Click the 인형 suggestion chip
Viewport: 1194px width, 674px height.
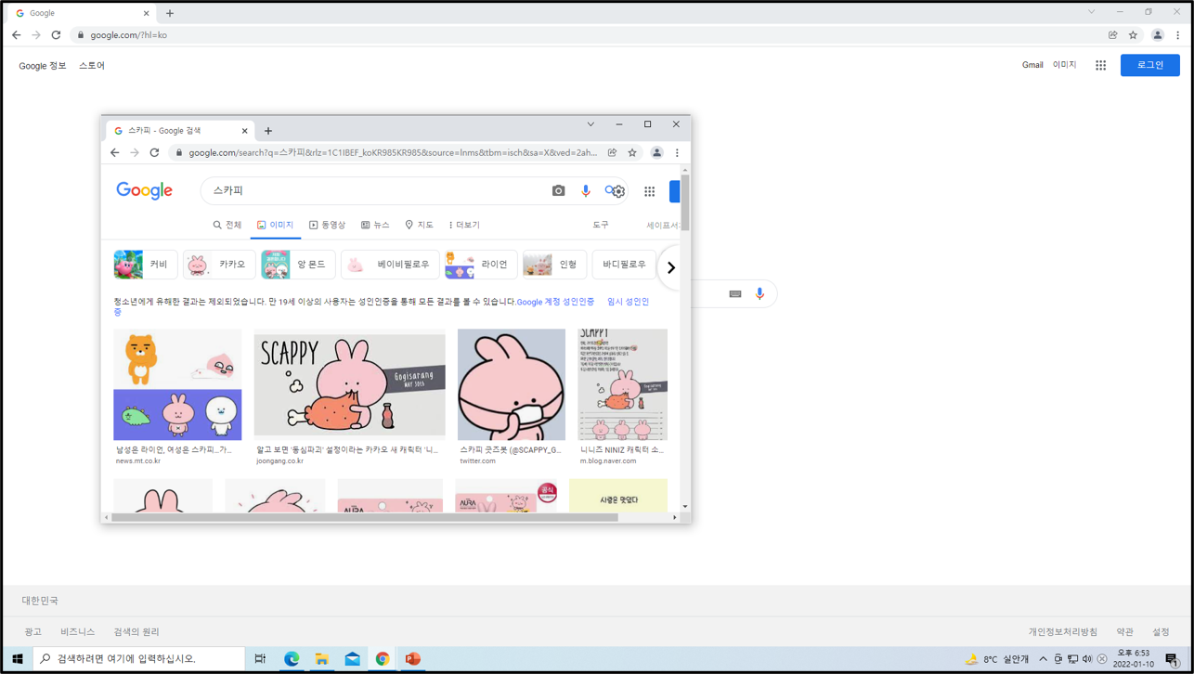click(x=554, y=265)
